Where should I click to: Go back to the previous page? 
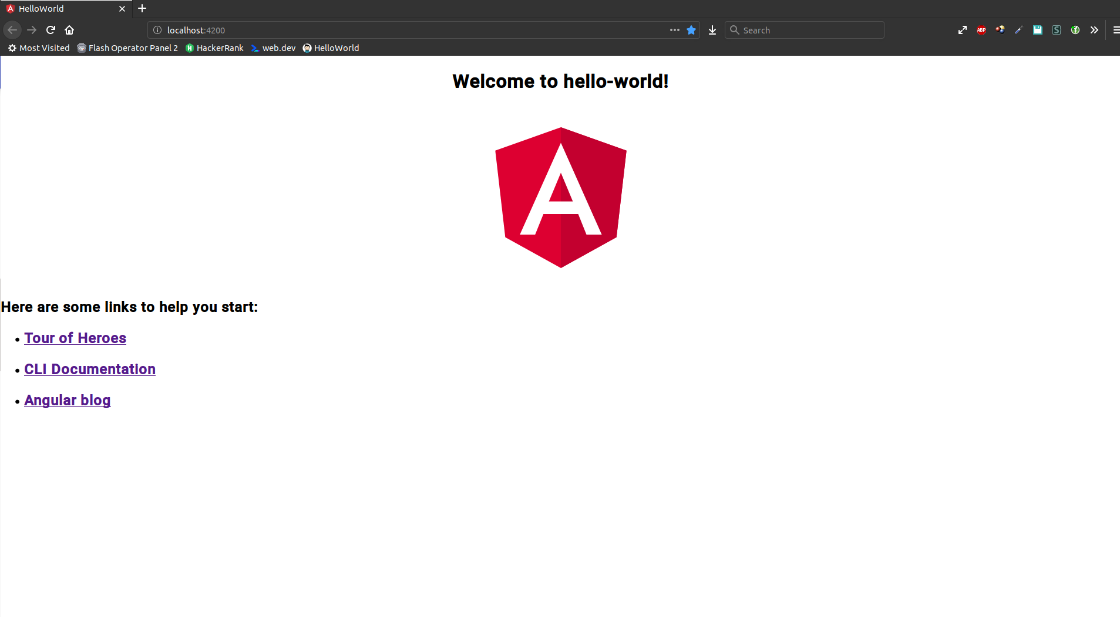[12, 30]
